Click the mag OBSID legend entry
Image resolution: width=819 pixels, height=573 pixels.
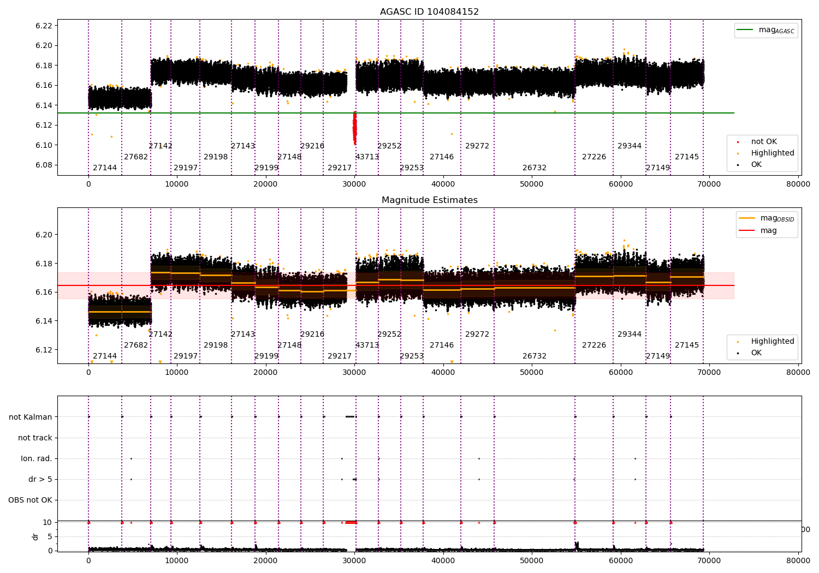coord(767,218)
